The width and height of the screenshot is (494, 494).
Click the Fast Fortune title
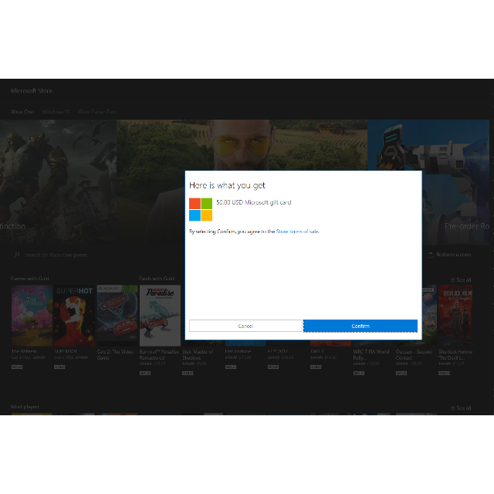238,351
